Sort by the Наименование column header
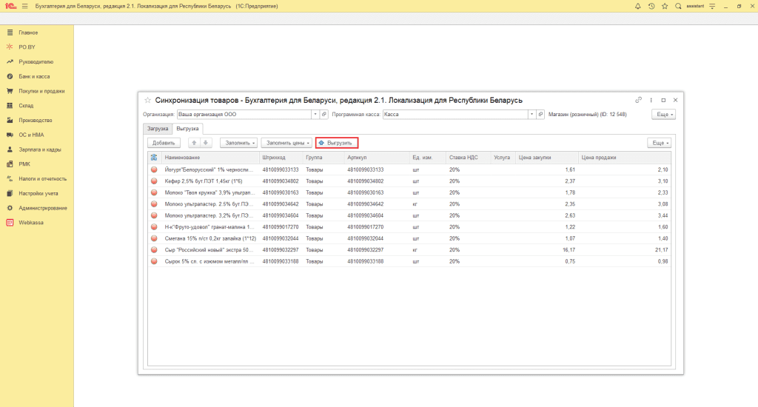This screenshot has height=407, width=758. click(210, 158)
